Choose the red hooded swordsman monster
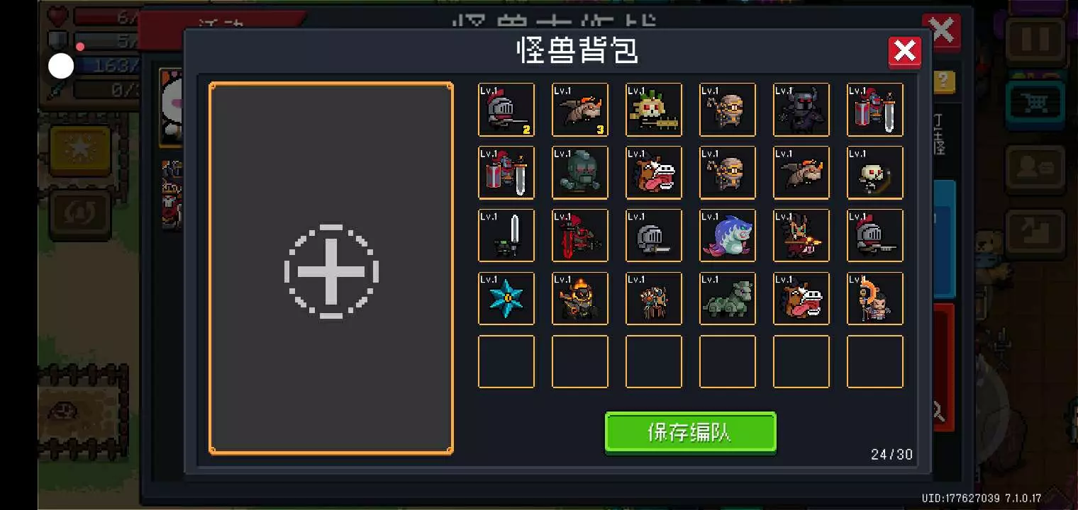 (580, 236)
